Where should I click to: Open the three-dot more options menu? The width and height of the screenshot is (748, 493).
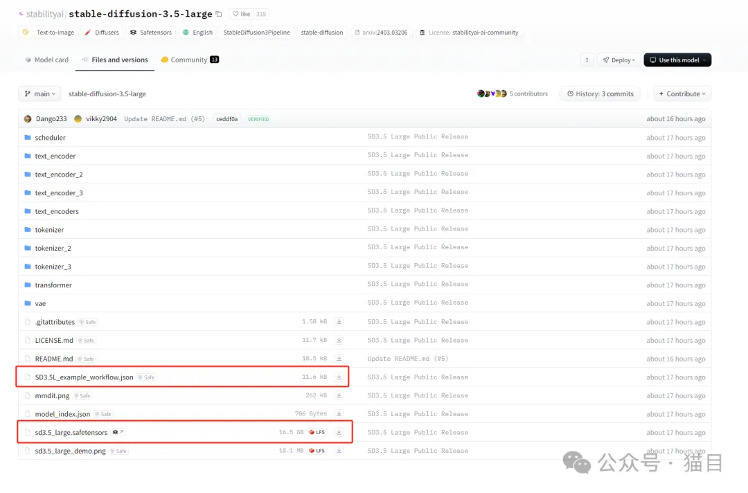587,60
